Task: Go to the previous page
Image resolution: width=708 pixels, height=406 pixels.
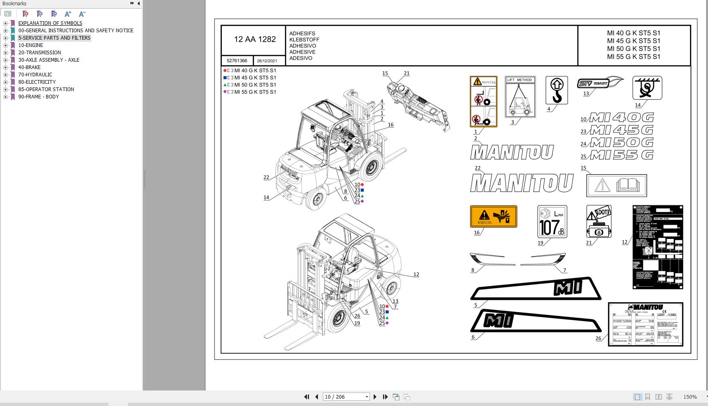Action: click(x=316, y=397)
